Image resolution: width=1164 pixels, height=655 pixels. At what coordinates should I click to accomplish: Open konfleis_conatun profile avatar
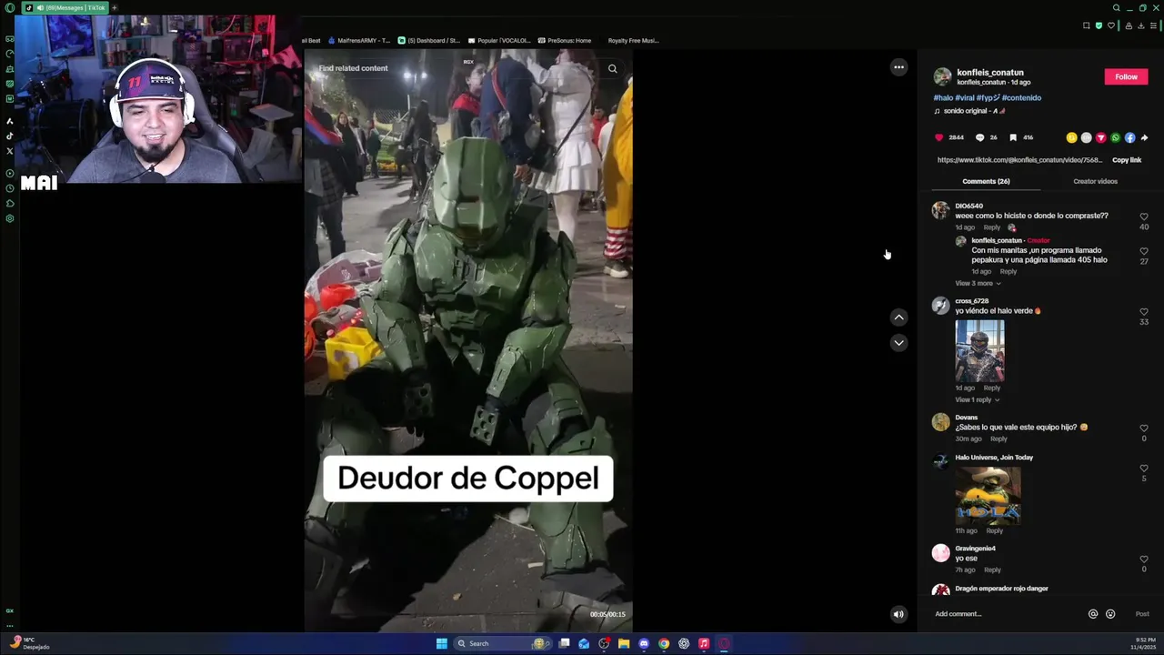point(942,76)
